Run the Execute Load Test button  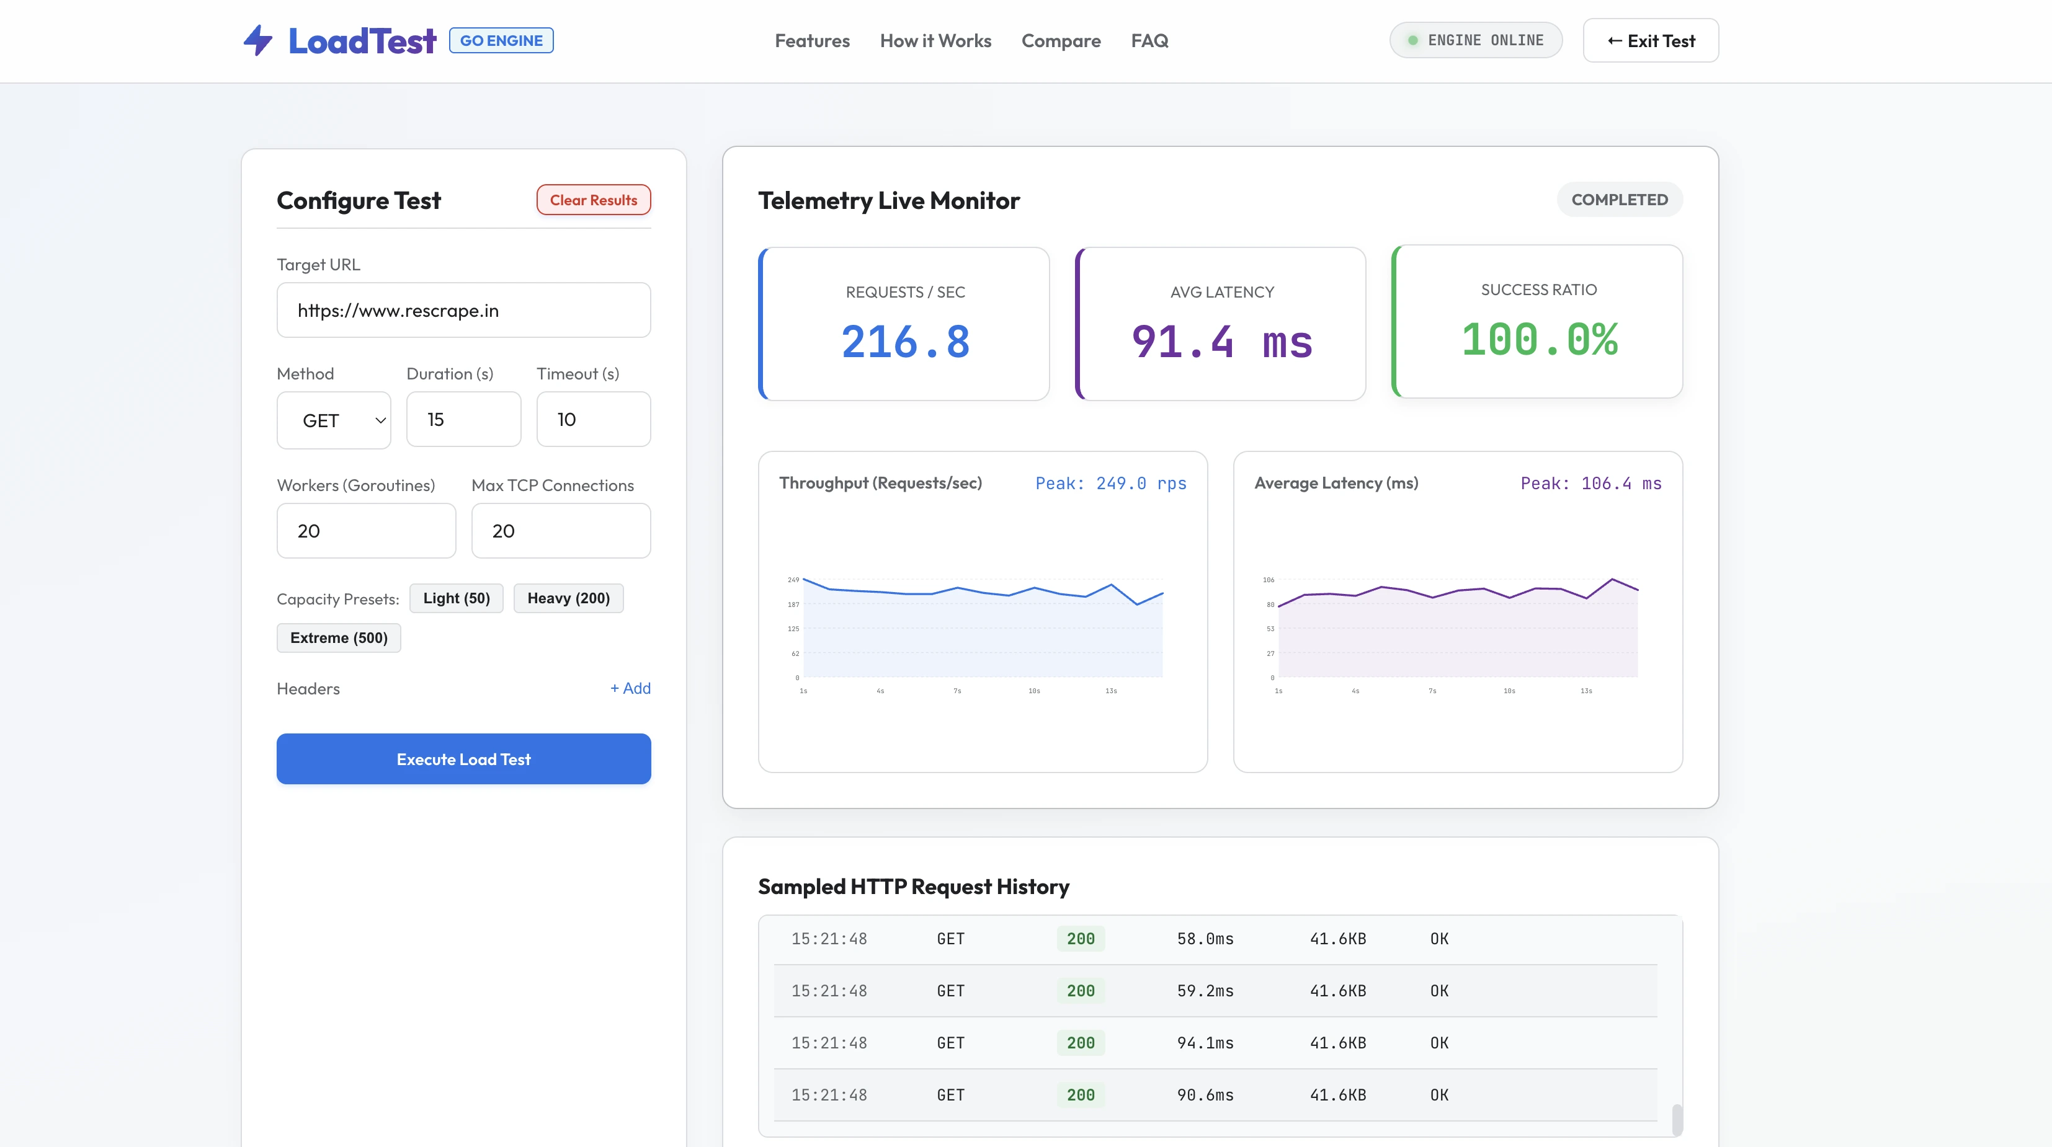(463, 758)
